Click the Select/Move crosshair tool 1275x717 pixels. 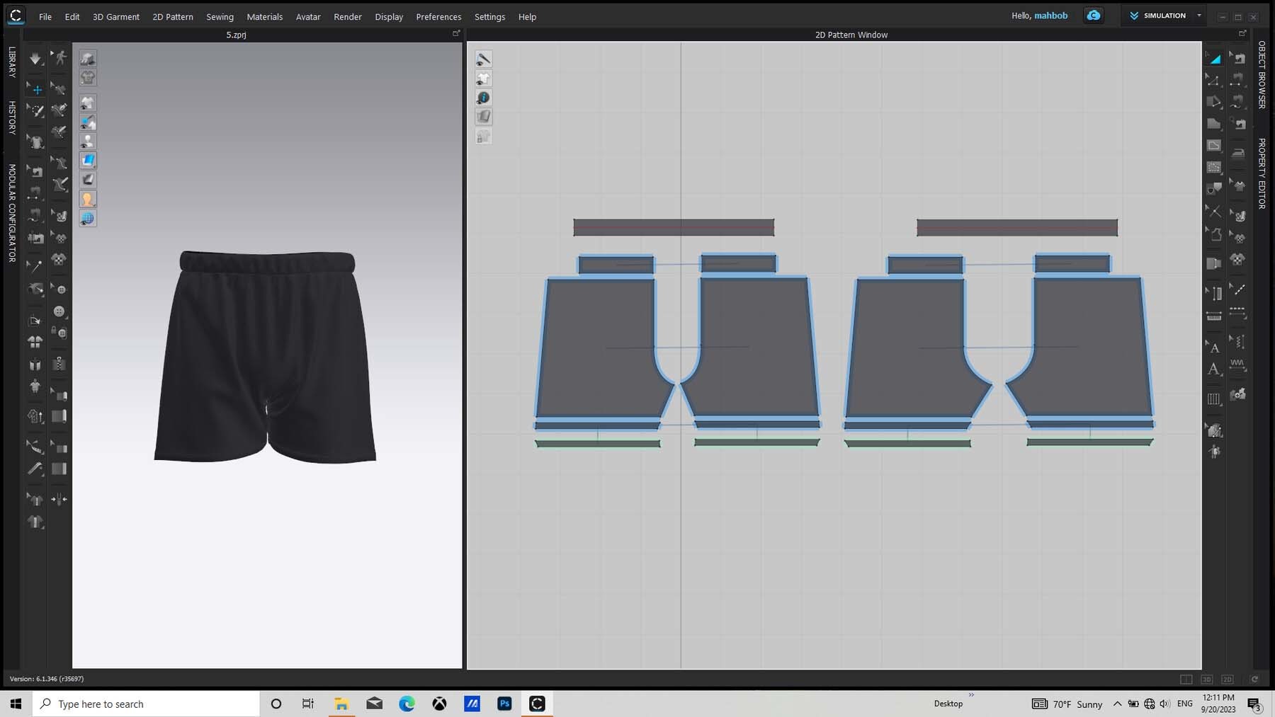point(36,89)
